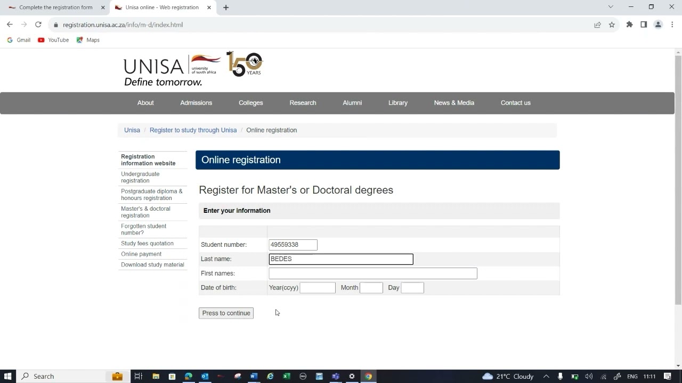
Task: Open the News & Media menu
Action: [x=454, y=103]
